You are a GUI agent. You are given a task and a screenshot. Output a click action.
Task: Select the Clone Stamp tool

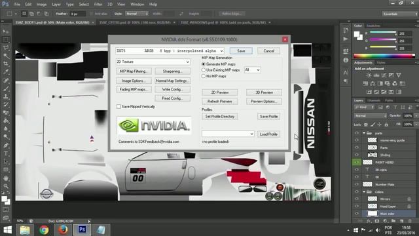click(6, 96)
